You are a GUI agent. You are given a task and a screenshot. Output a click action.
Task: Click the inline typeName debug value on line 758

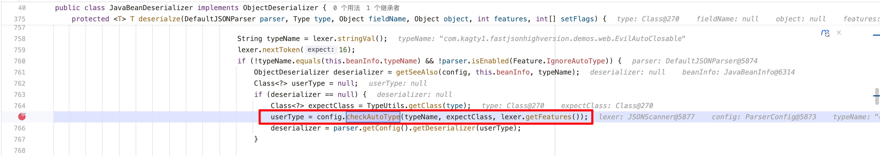[x=541, y=39]
